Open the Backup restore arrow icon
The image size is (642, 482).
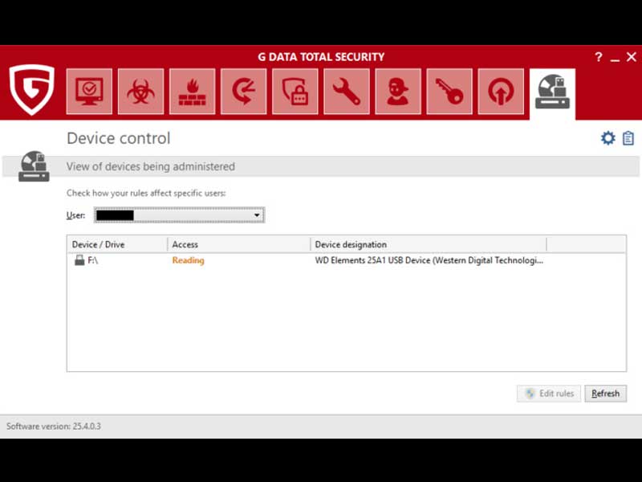(x=243, y=92)
